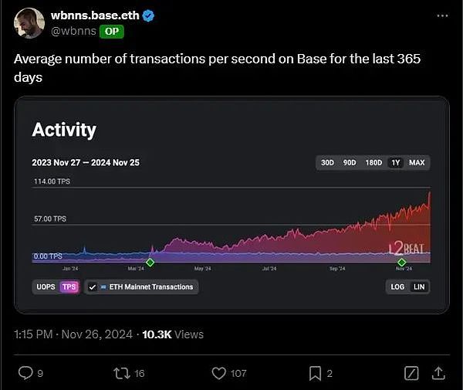Select the 180D time range
463x390 pixels.
[x=373, y=163]
